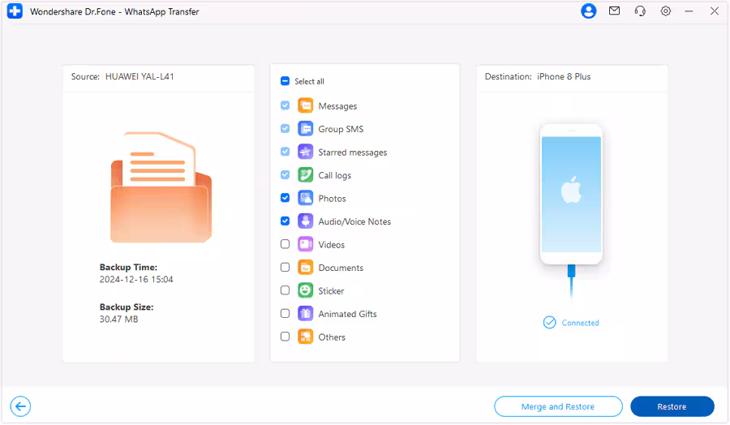
Task: Toggle the Call logs checkbox
Action: (x=285, y=175)
